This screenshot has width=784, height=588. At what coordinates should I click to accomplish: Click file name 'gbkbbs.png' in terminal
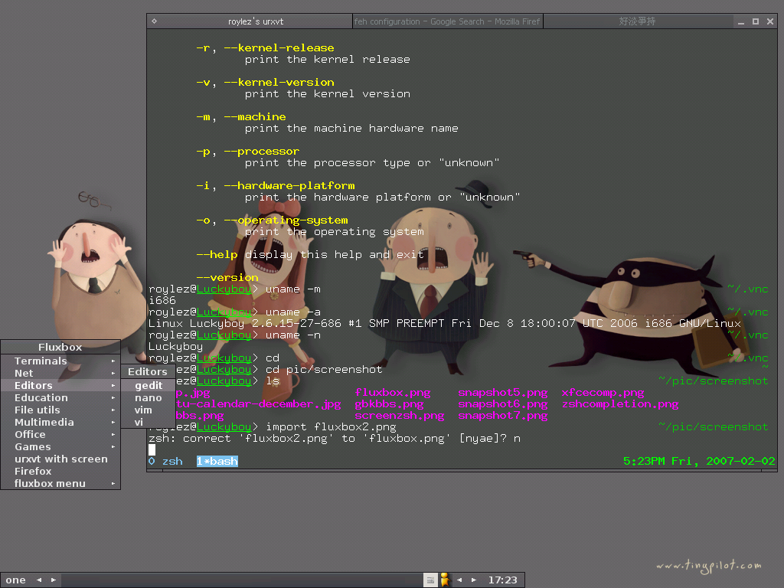[x=389, y=404]
